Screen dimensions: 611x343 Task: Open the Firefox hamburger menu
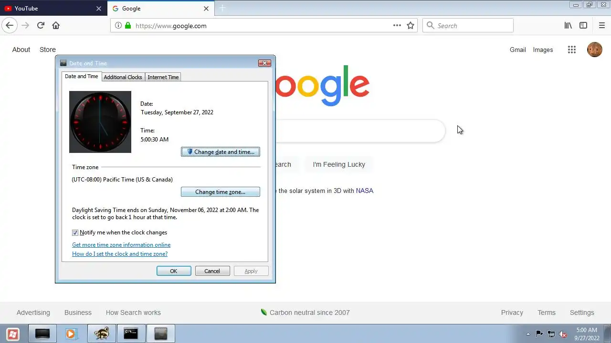602,26
